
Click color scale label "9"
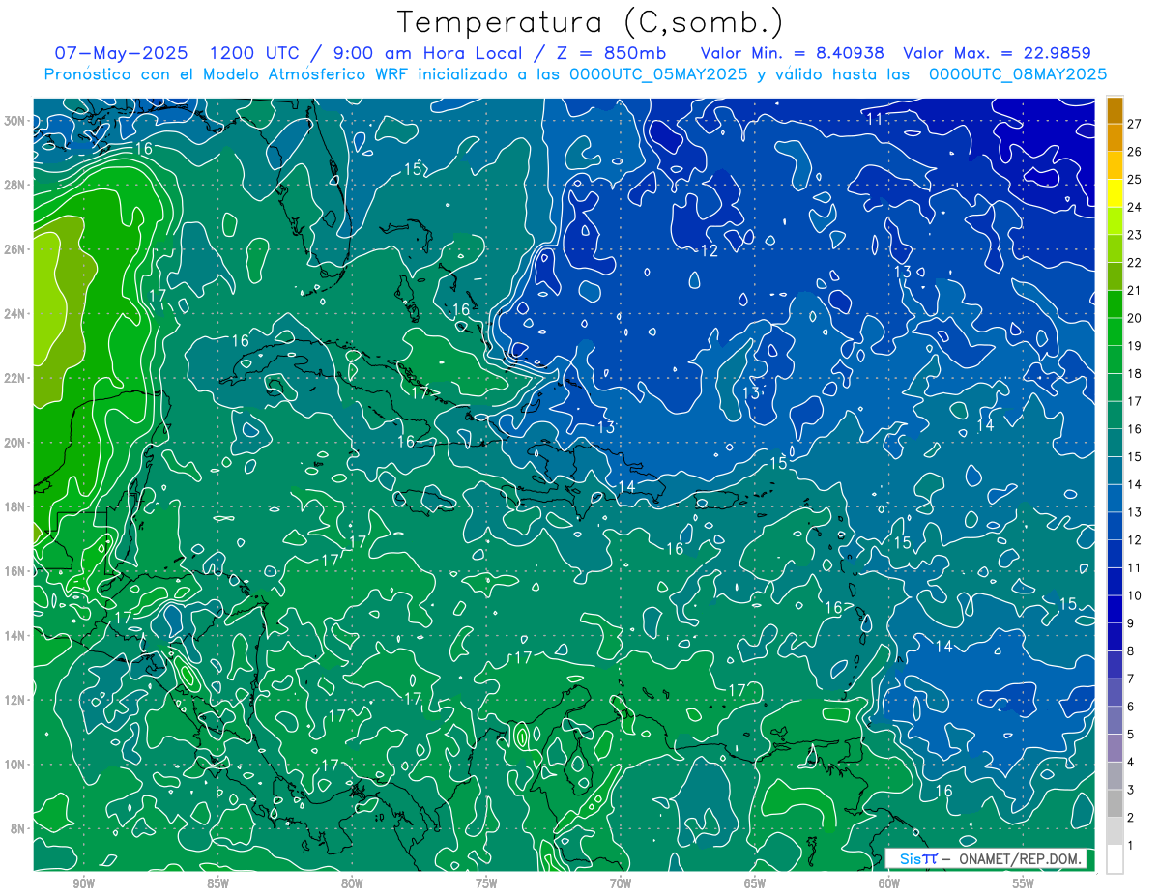[x=1131, y=623]
